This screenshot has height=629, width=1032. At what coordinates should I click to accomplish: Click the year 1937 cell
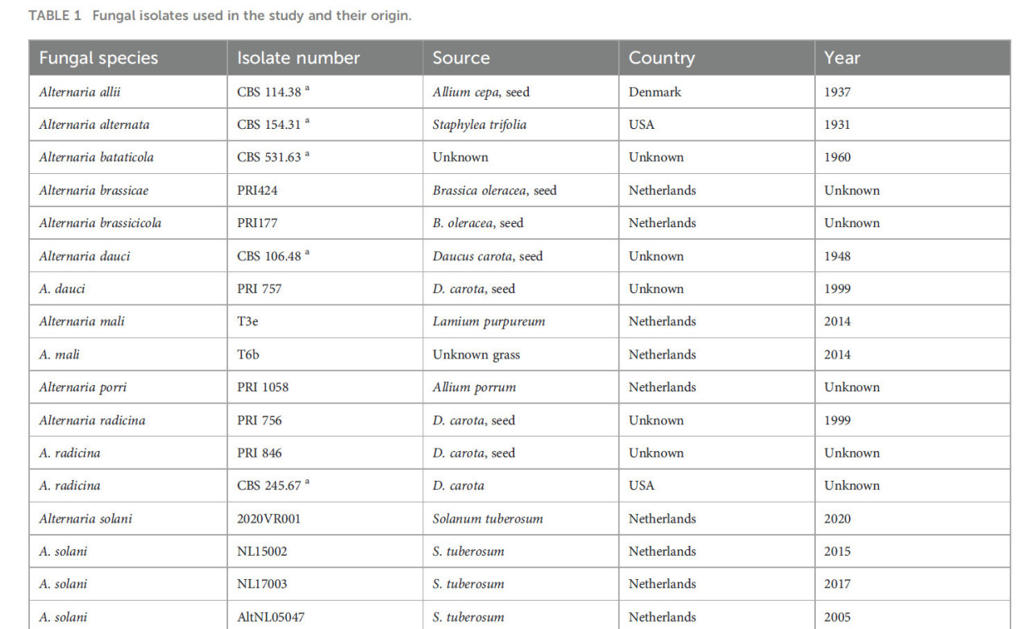[x=837, y=92]
